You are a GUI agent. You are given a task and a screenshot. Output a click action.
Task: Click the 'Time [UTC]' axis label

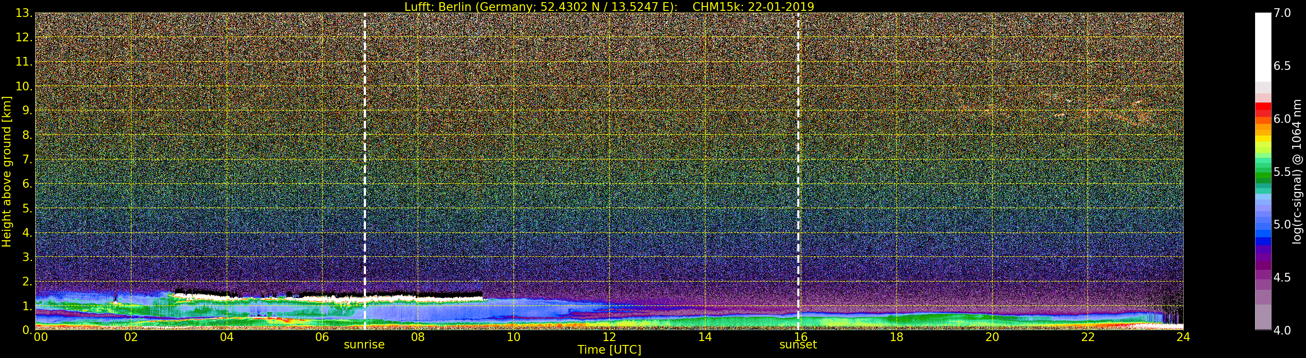(x=609, y=350)
